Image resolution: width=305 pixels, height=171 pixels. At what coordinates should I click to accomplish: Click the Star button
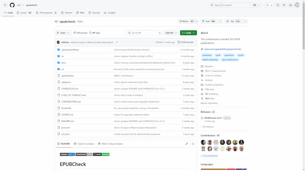coord(233,21)
